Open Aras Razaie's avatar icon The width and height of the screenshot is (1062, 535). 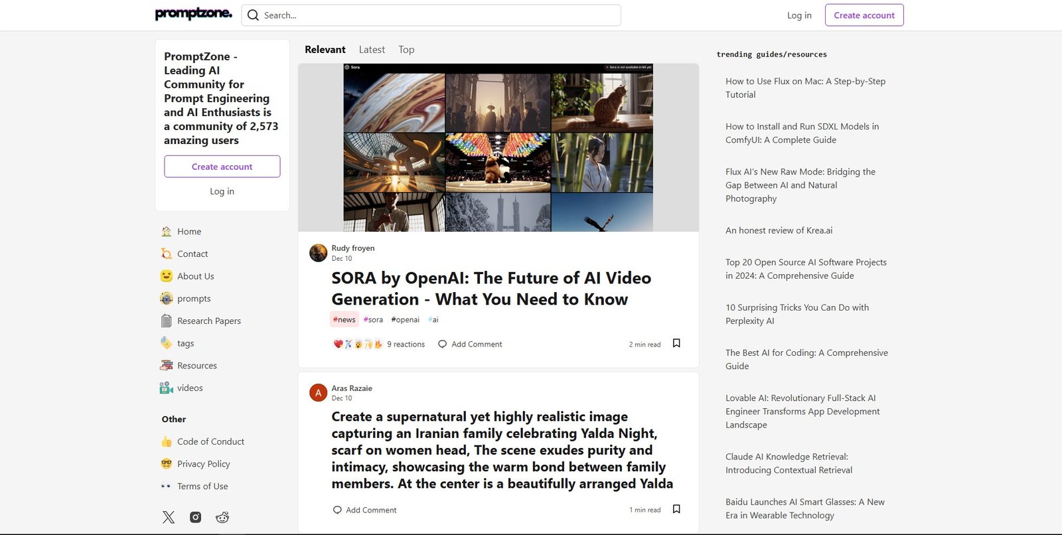[318, 393]
